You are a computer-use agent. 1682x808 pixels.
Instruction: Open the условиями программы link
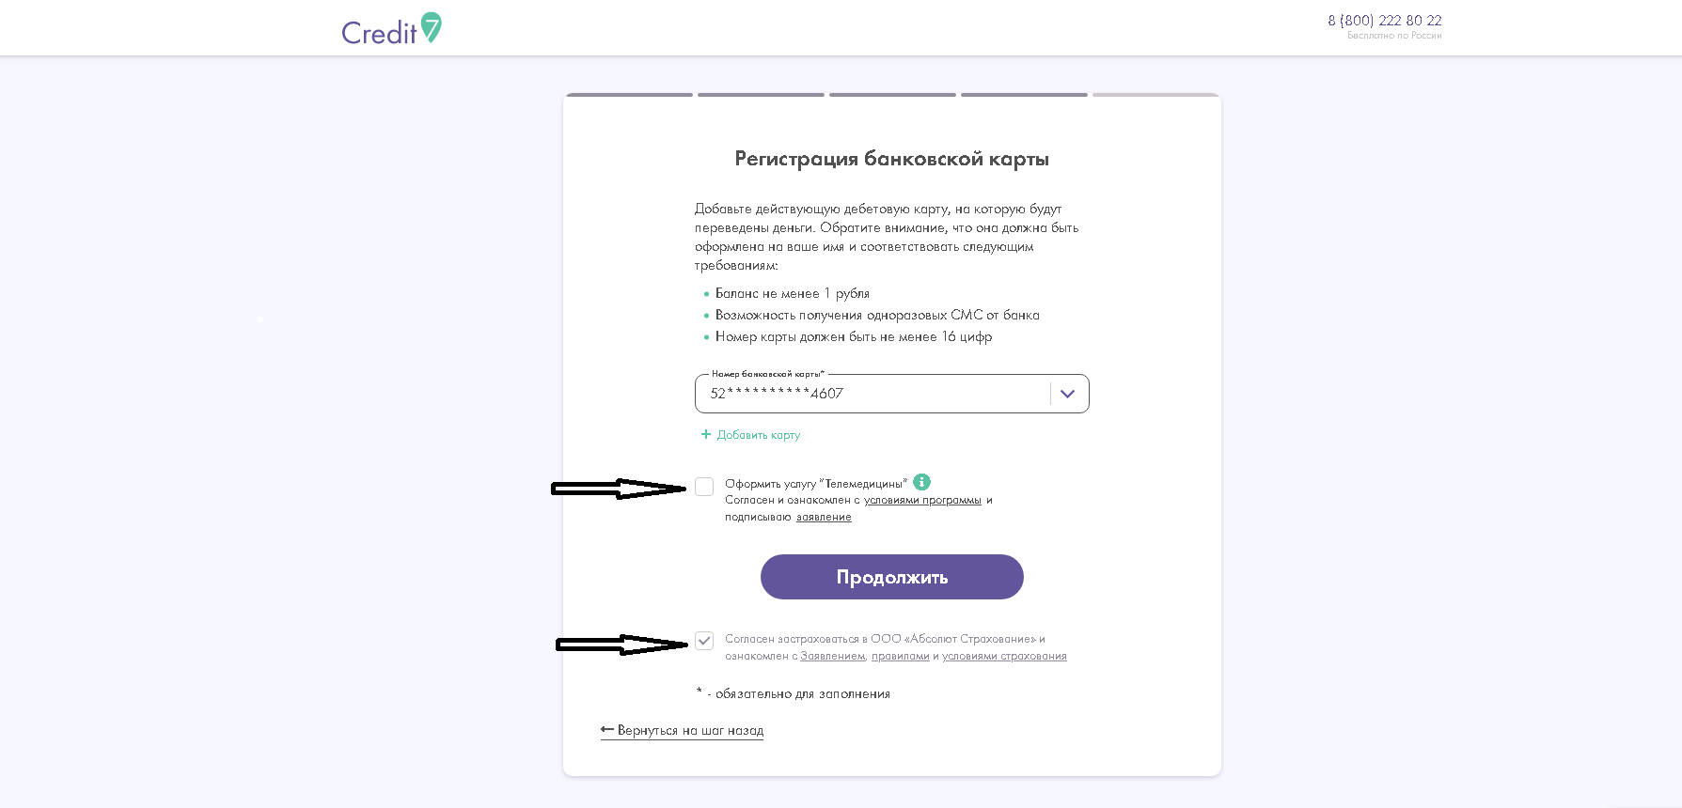tap(922, 500)
